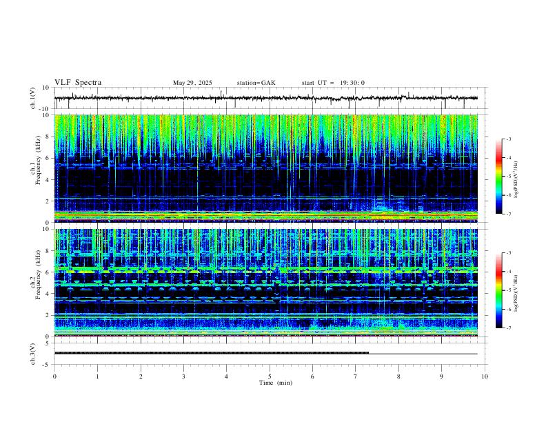Click the ch.3 thick black signal bar

click(x=212, y=353)
